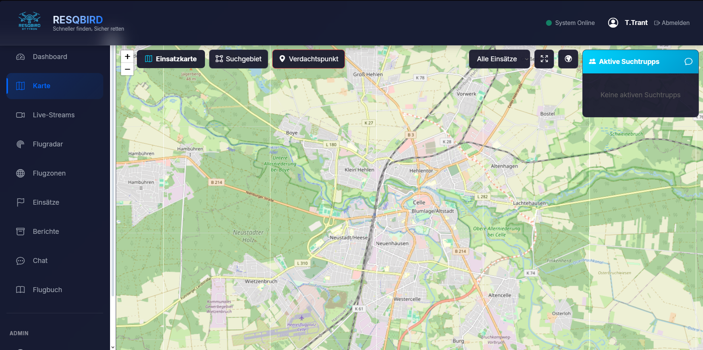Go to Dashboard in the sidebar
Viewport: 703px width, 350px height.
(x=50, y=57)
